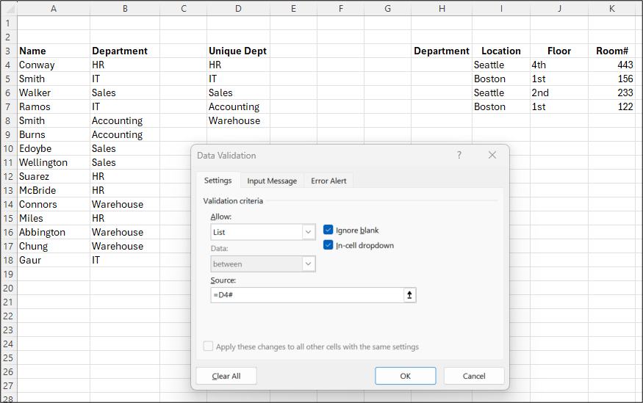The image size is (643, 403).
Task: Select column B header
Action: 125,9
